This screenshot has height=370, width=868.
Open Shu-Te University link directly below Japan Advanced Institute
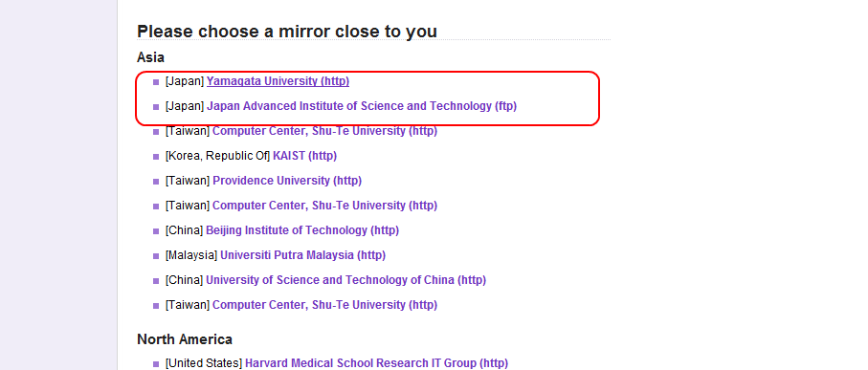(x=325, y=131)
